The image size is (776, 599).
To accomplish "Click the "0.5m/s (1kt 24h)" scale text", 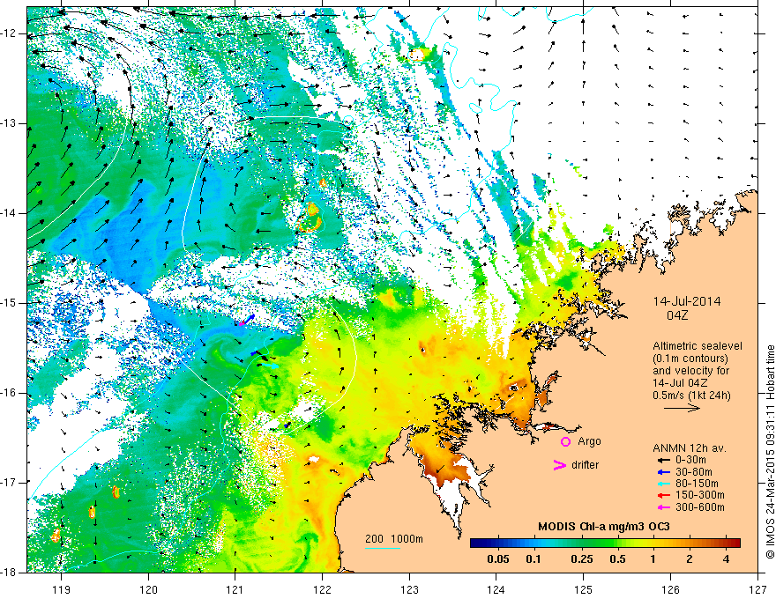I will (692, 395).
